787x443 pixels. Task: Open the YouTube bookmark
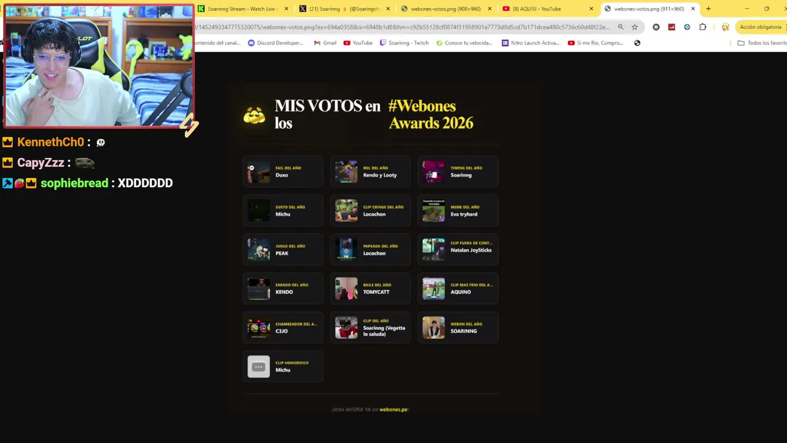358,43
